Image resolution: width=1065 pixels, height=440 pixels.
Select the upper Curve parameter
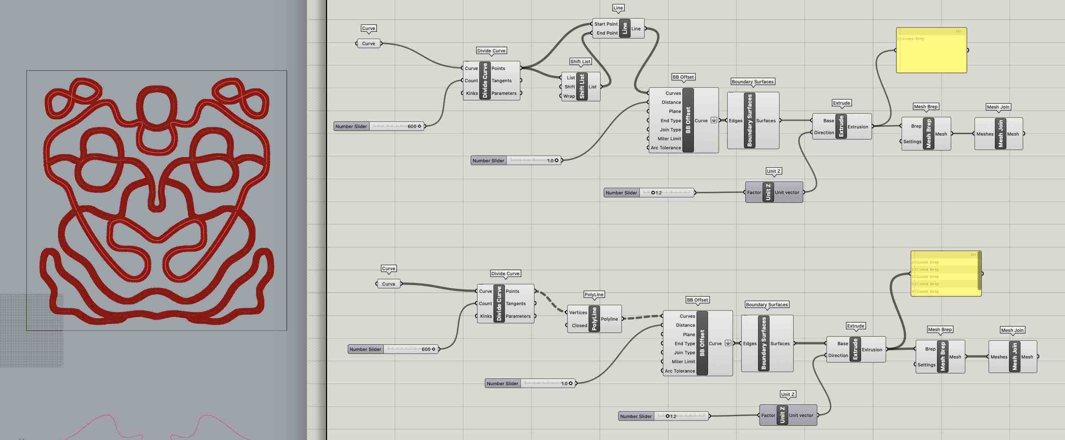pos(368,43)
